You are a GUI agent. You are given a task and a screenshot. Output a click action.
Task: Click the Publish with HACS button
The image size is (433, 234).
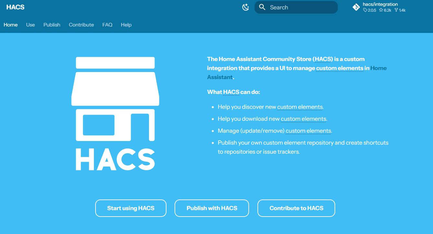[x=211, y=208]
